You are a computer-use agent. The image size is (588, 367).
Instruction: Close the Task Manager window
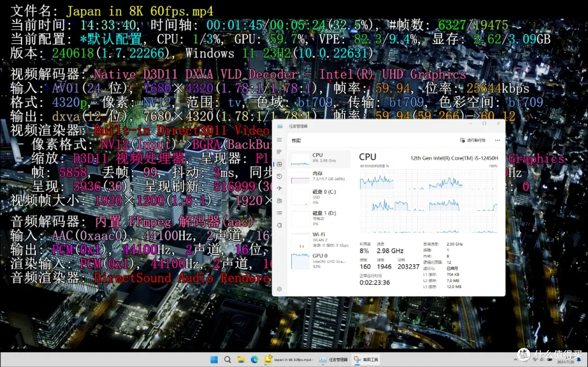click(x=498, y=123)
